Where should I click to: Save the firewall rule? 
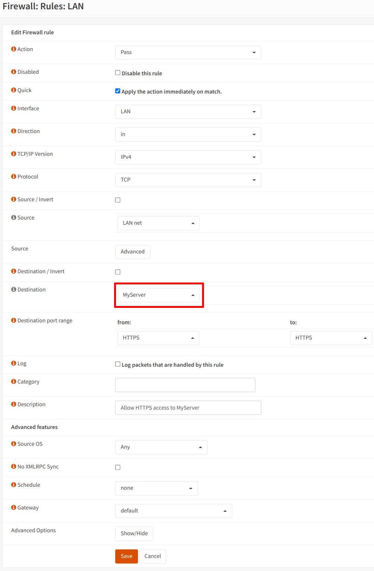(126, 556)
